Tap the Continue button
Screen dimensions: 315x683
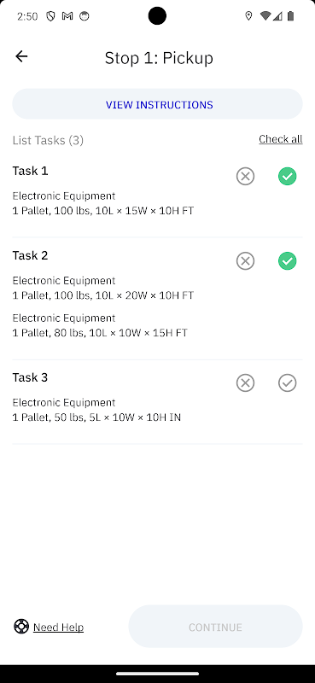tap(215, 627)
